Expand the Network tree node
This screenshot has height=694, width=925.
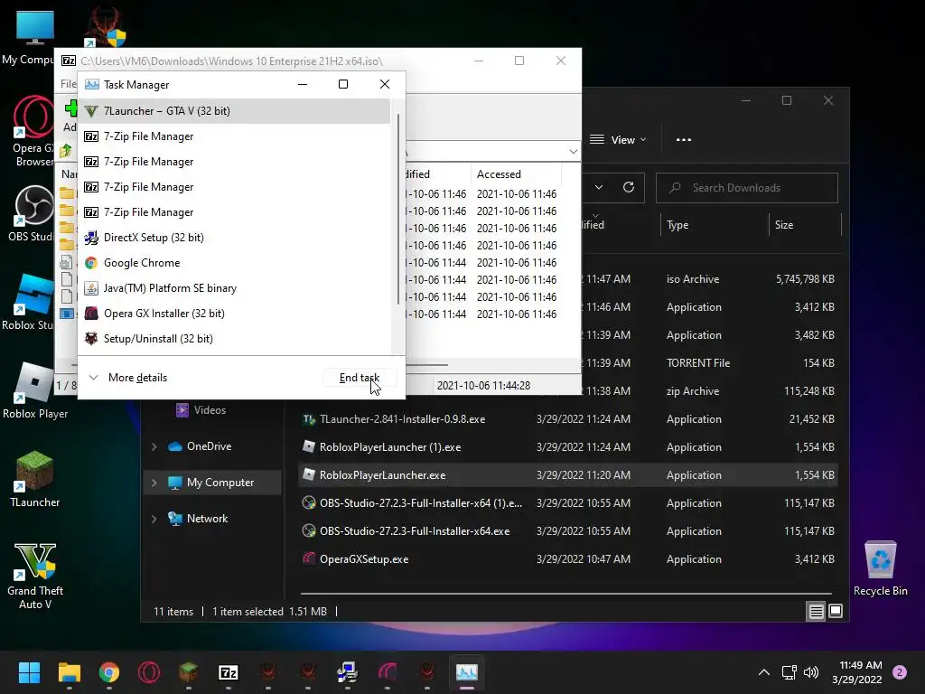coord(154,519)
